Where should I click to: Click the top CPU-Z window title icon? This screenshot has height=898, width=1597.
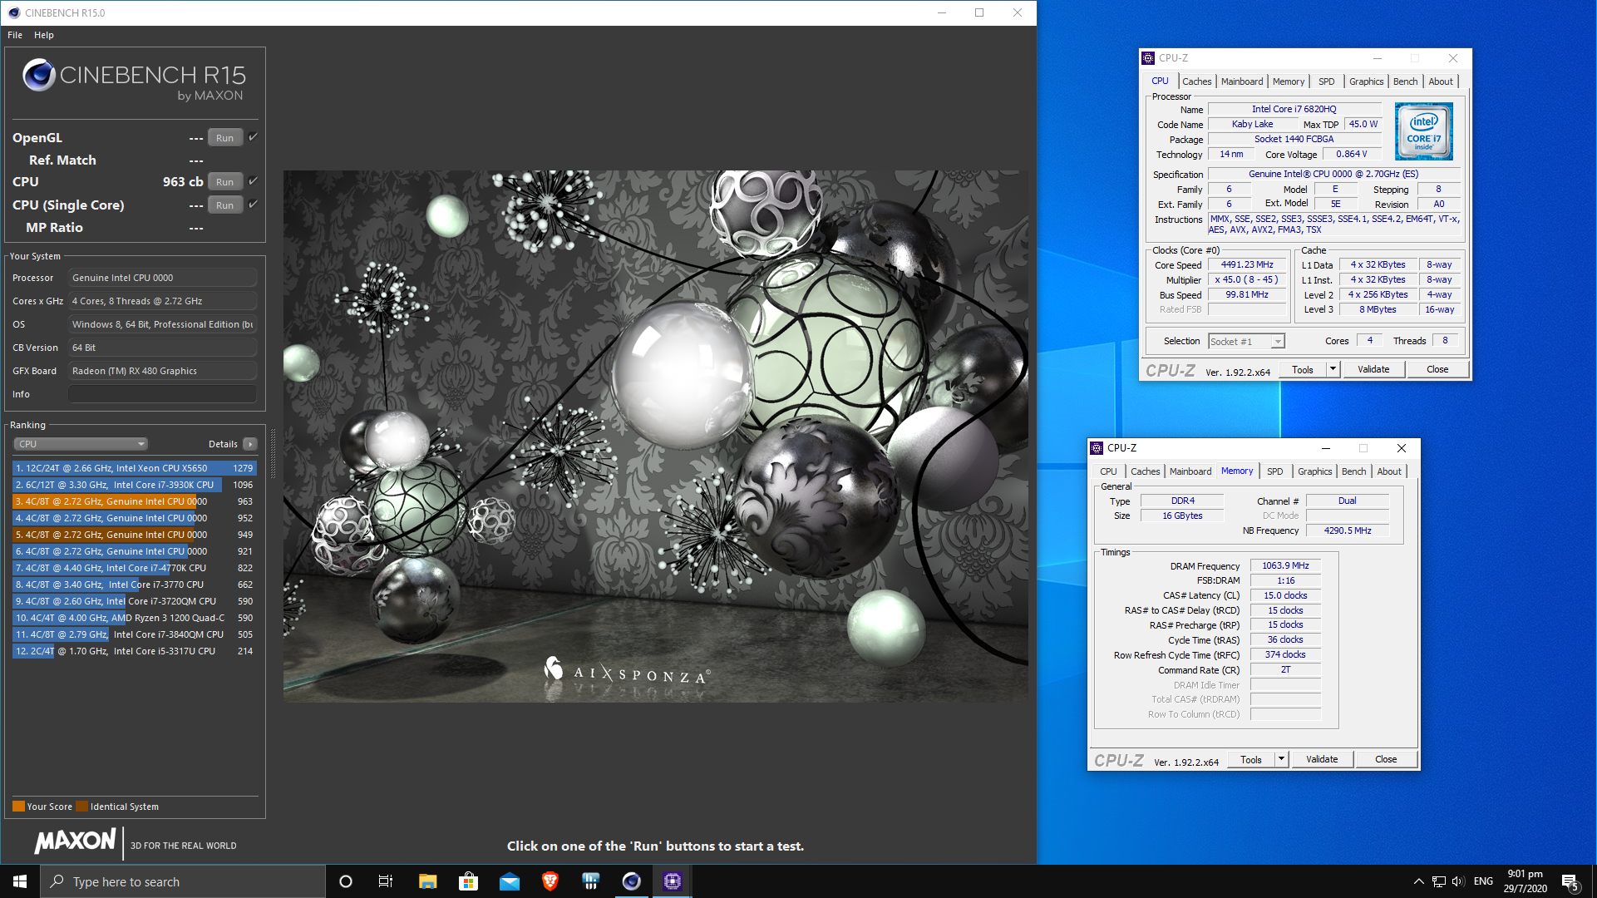click(x=1148, y=57)
